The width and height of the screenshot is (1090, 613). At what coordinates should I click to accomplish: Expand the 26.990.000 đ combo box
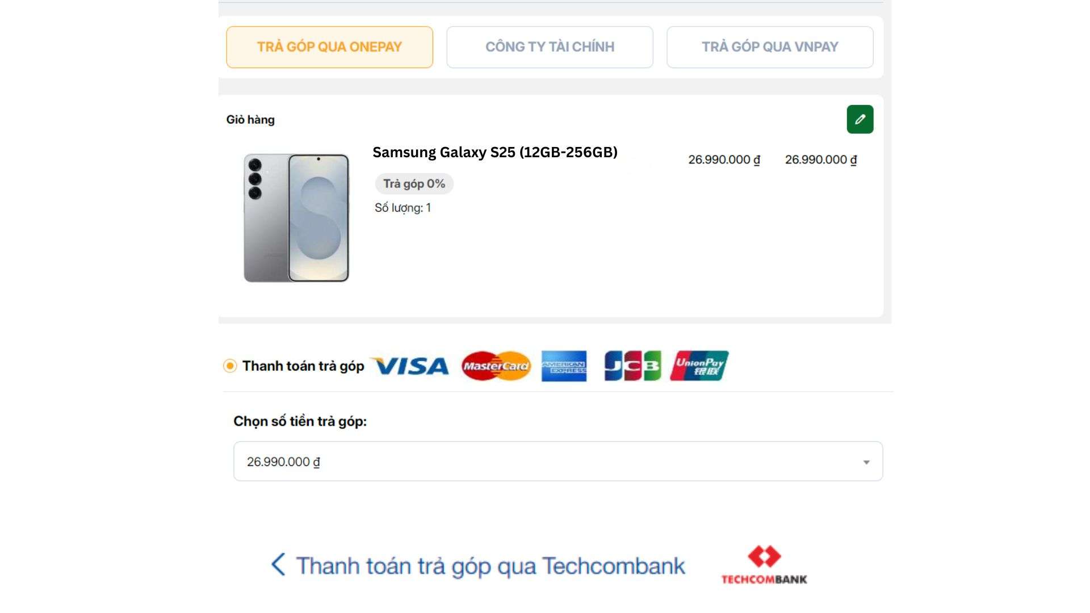(557, 461)
